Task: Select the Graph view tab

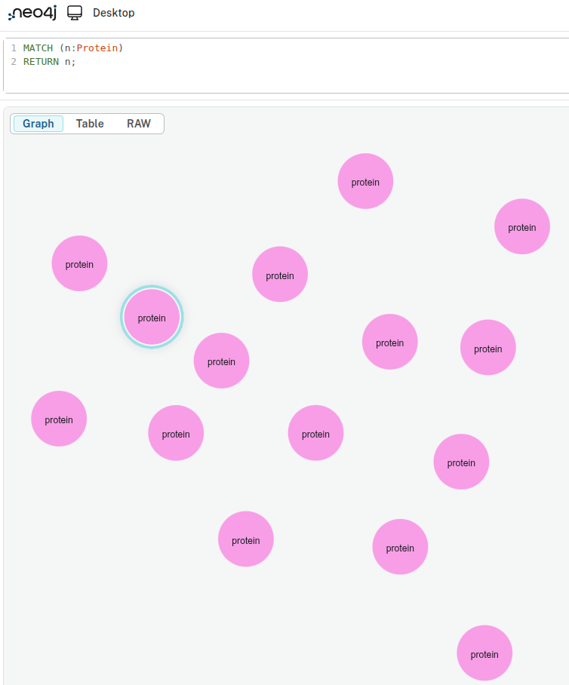Action: (x=38, y=124)
